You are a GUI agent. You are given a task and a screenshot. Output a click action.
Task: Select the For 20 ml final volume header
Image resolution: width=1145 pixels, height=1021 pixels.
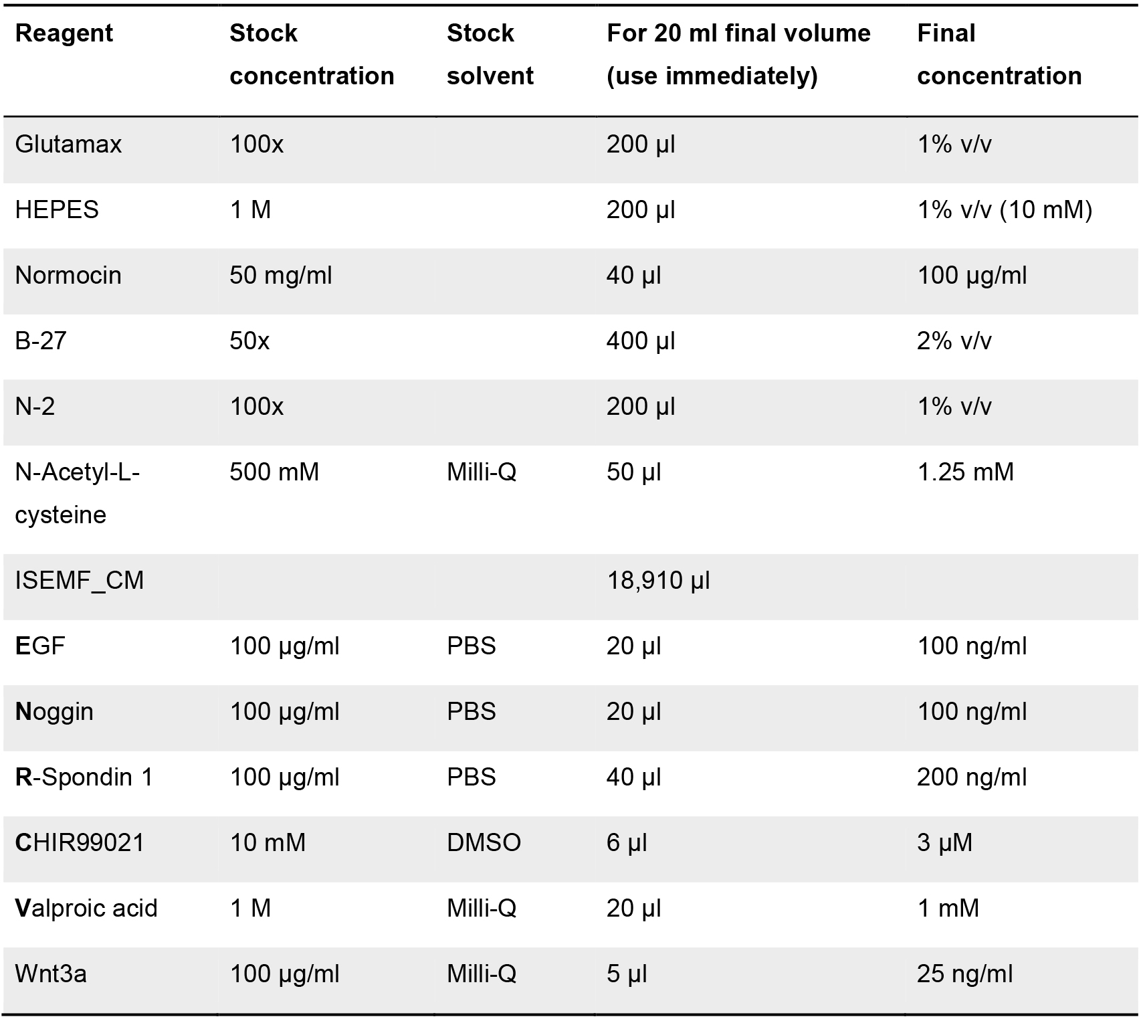coord(738,54)
